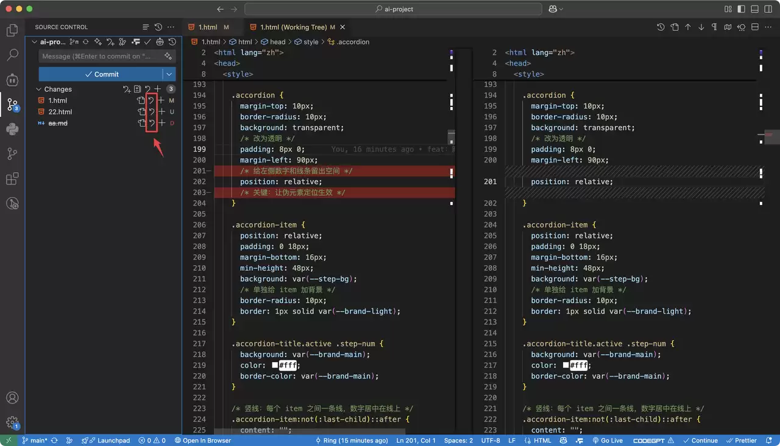Discard changes for 22.html
Viewport: 780px width, 446px height.
pyautogui.click(x=151, y=112)
